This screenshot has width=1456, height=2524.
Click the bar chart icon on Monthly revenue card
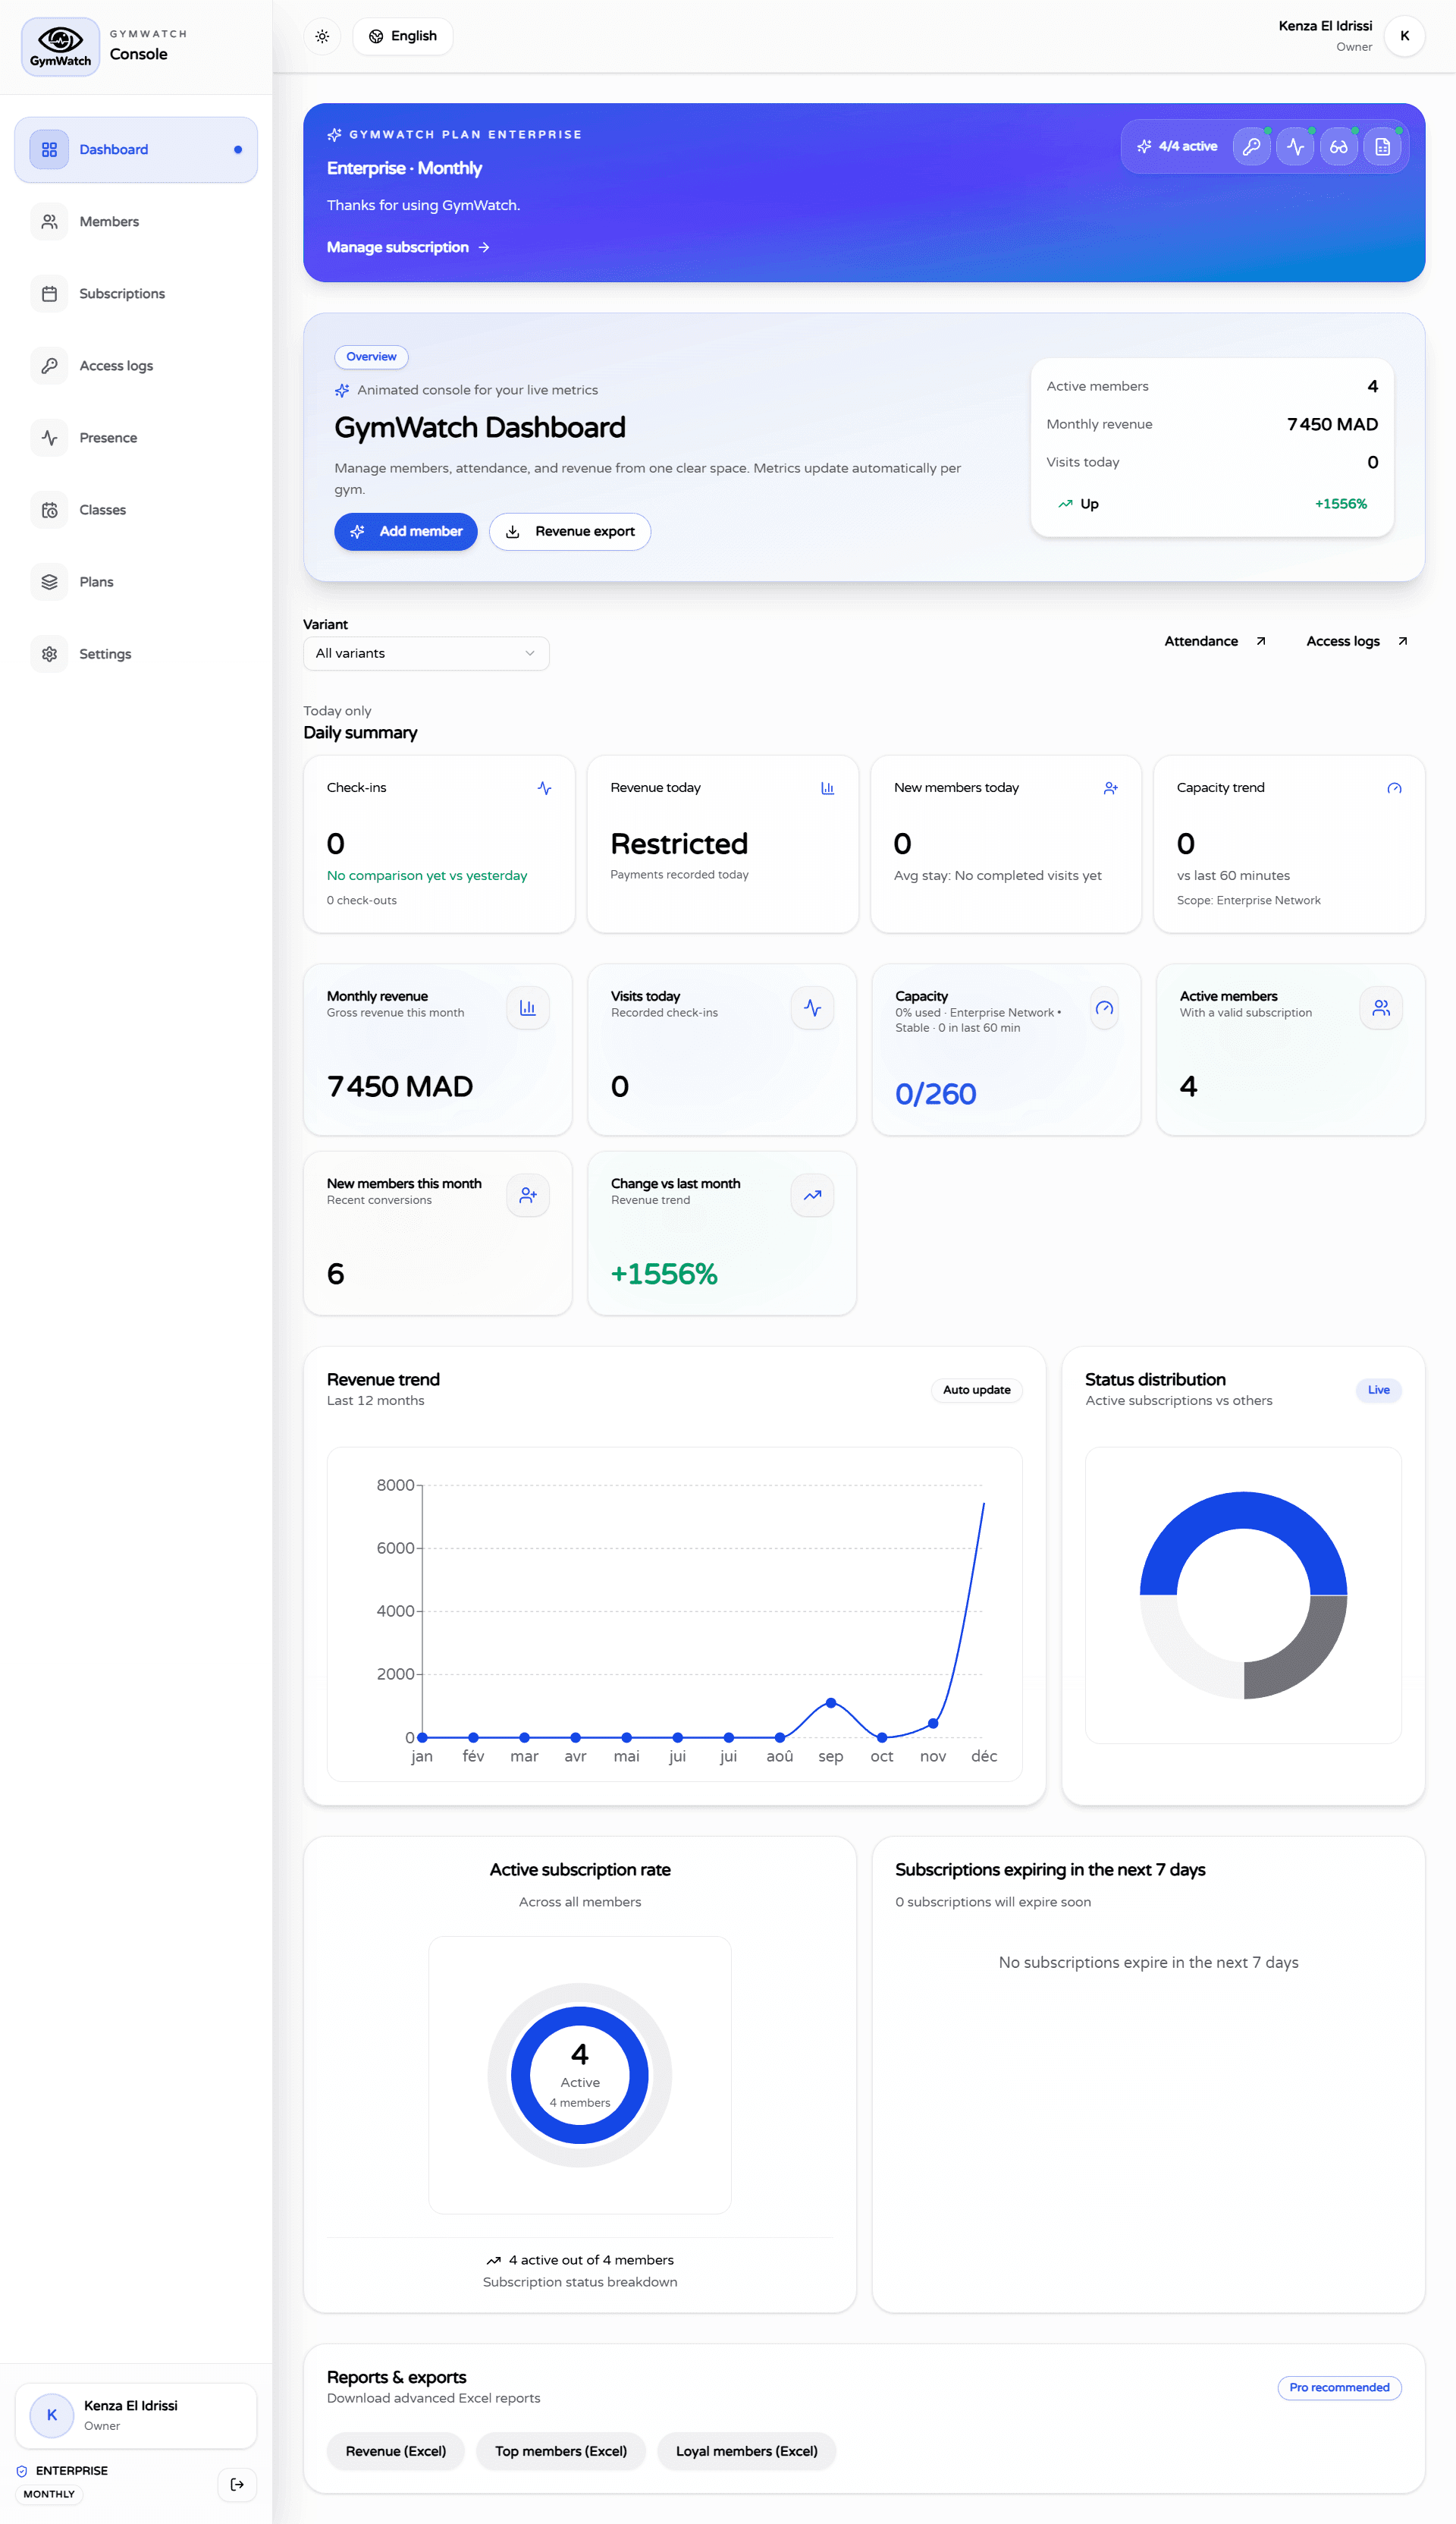click(x=527, y=1007)
